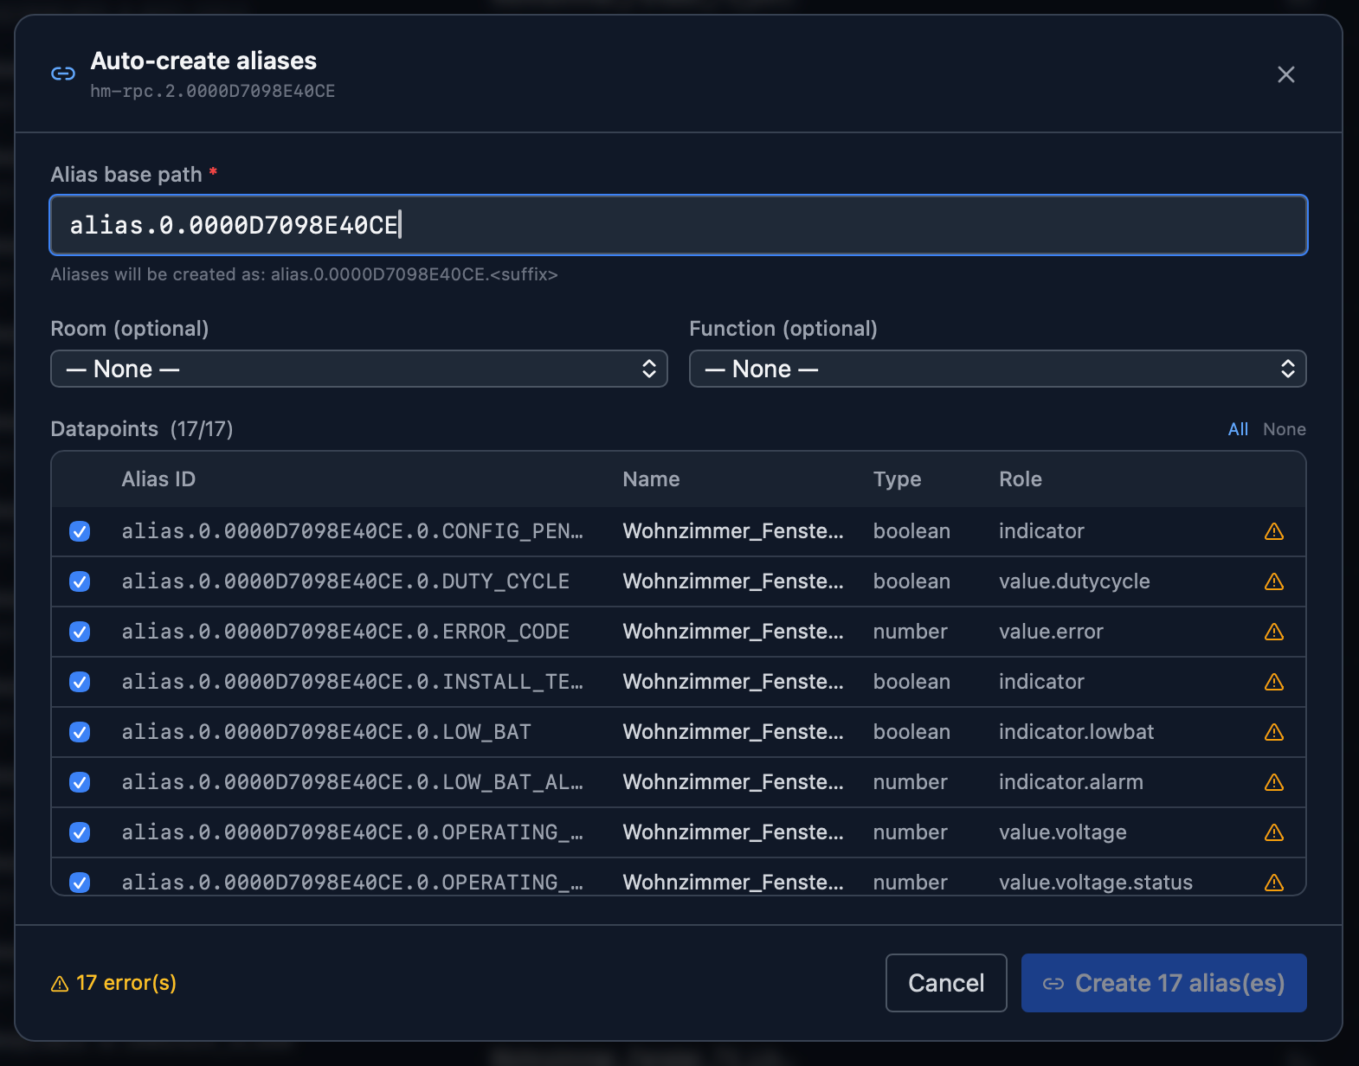Click alias ID ending in ERROR_CODE
The image size is (1359, 1066).
(345, 632)
